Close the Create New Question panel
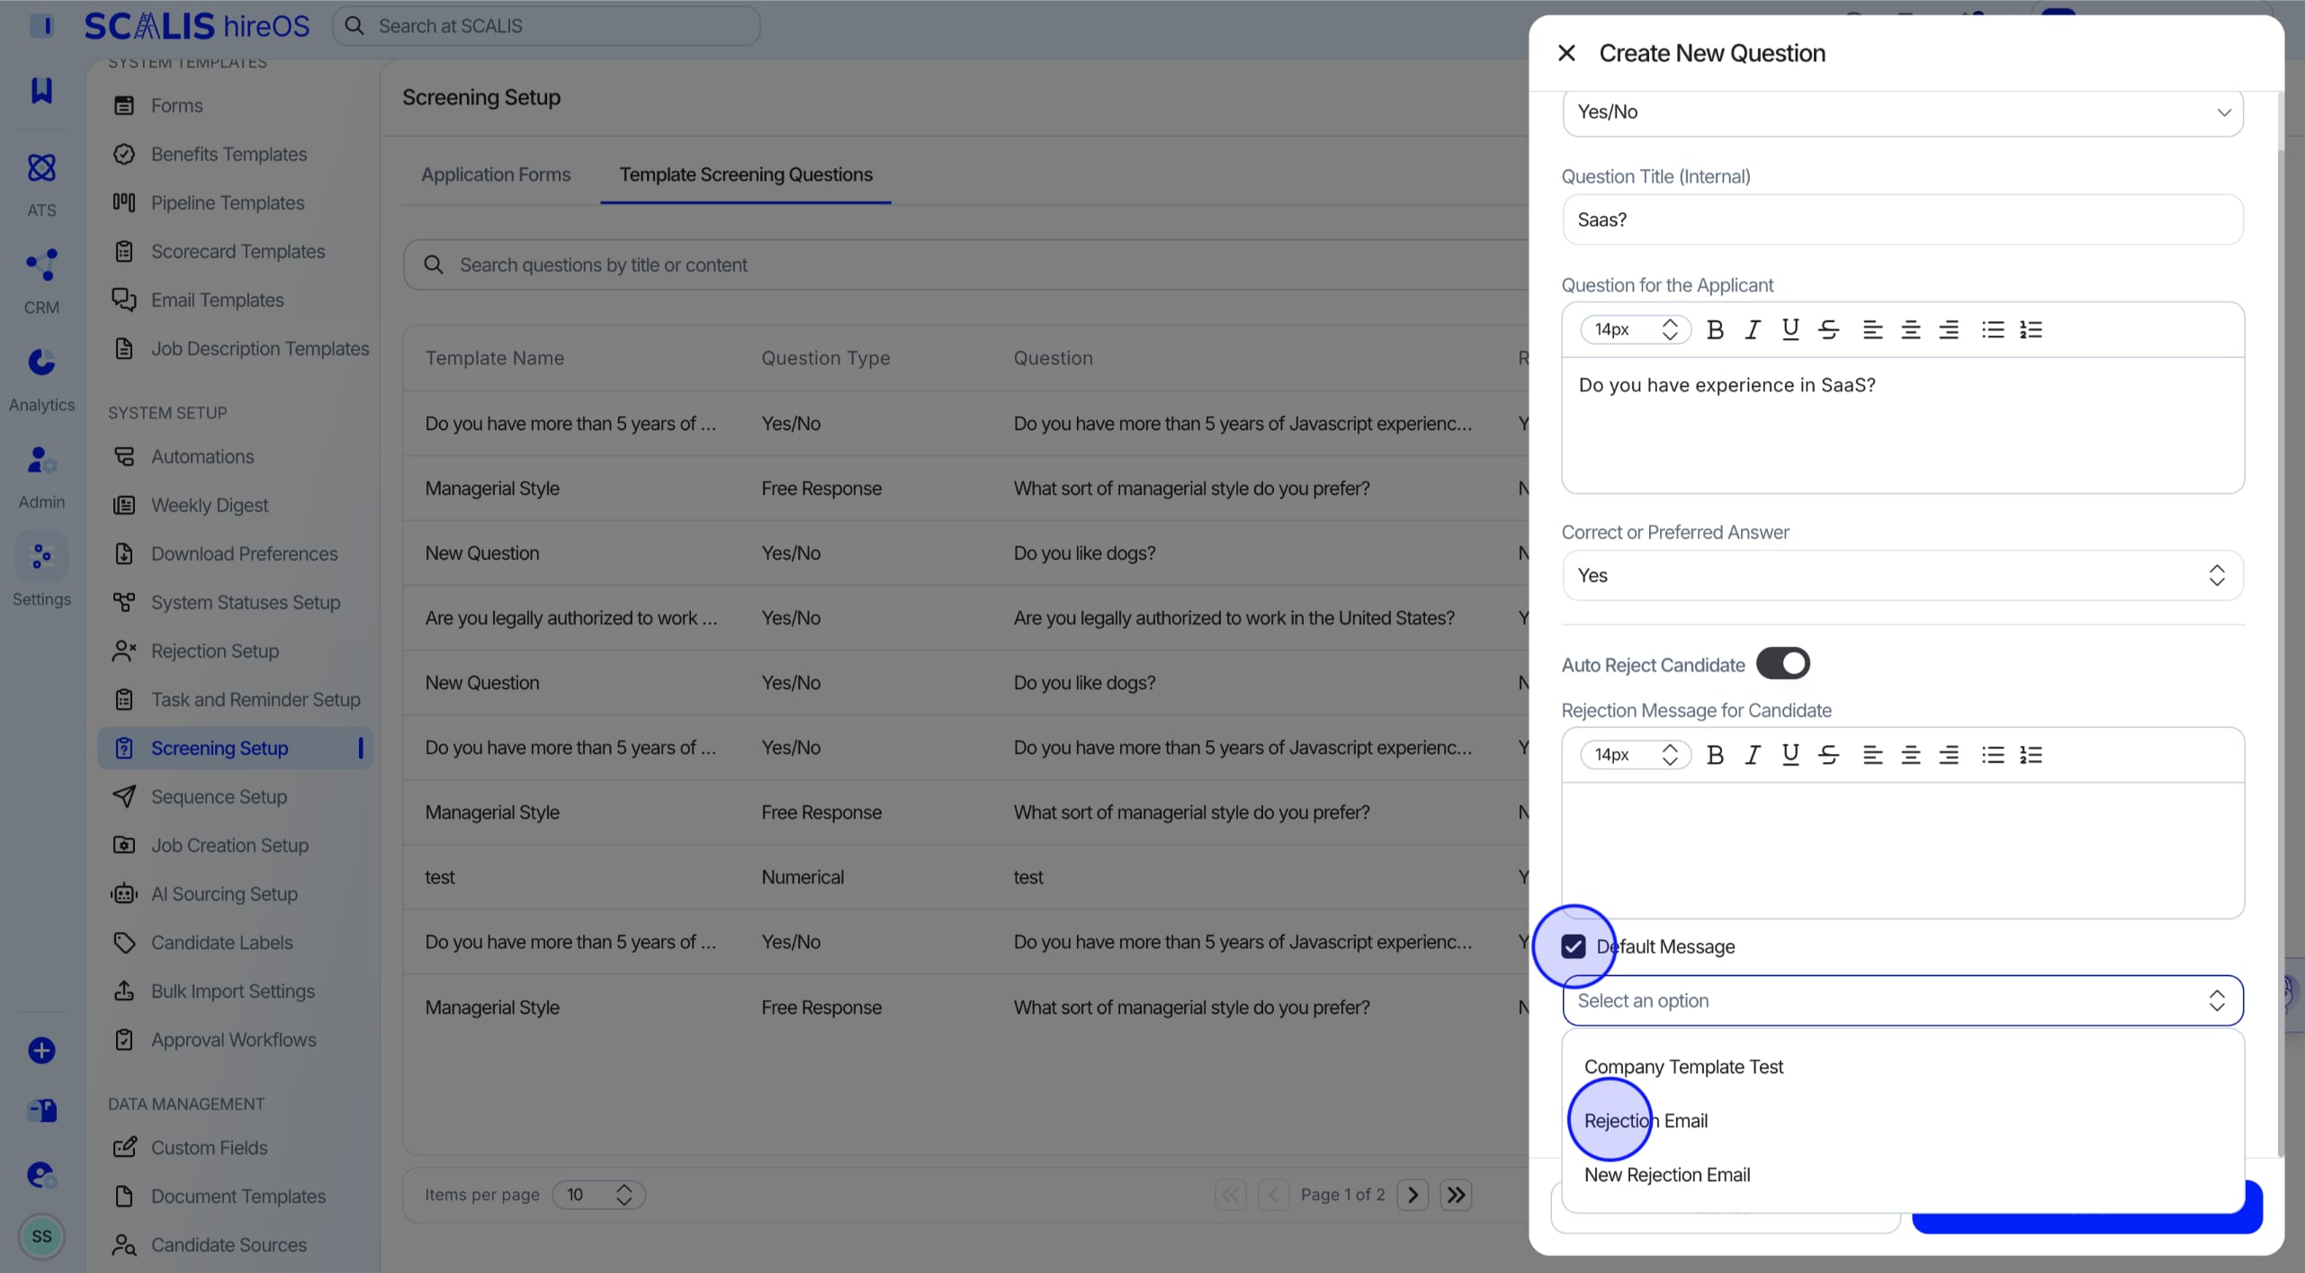Screen dimensions: 2305x1273 [1566, 53]
